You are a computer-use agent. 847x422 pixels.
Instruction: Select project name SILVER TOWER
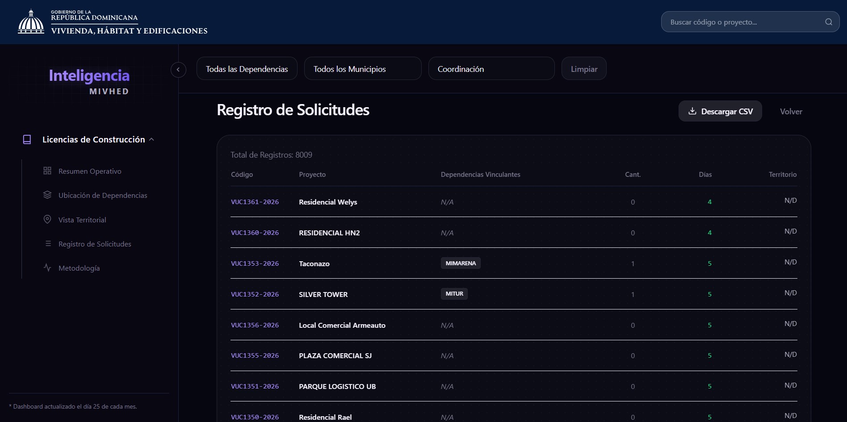(x=323, y=294)
